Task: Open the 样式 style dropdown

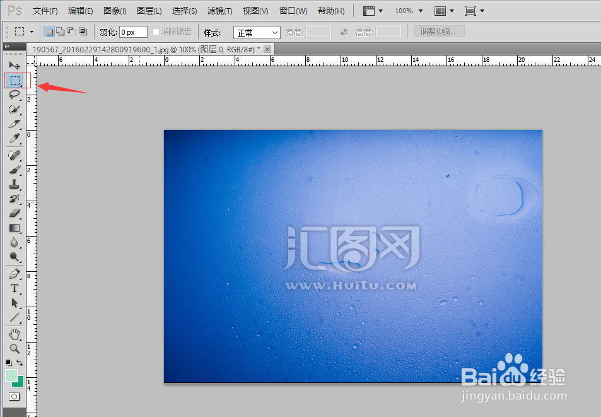Action: pos(257,33)
